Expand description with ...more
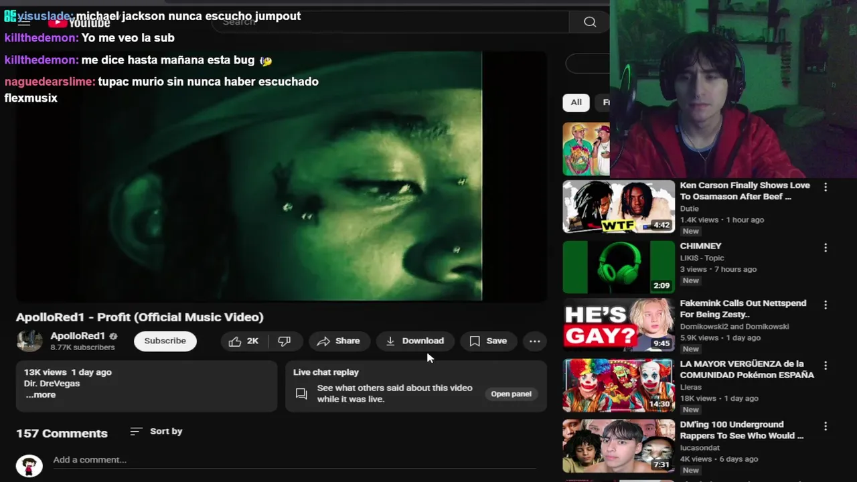 coord(40,395)
